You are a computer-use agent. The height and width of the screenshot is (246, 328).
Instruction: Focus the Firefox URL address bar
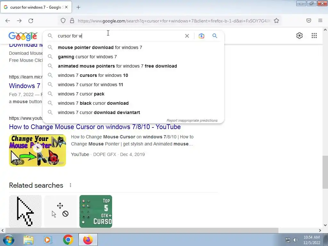click(174, 21)
